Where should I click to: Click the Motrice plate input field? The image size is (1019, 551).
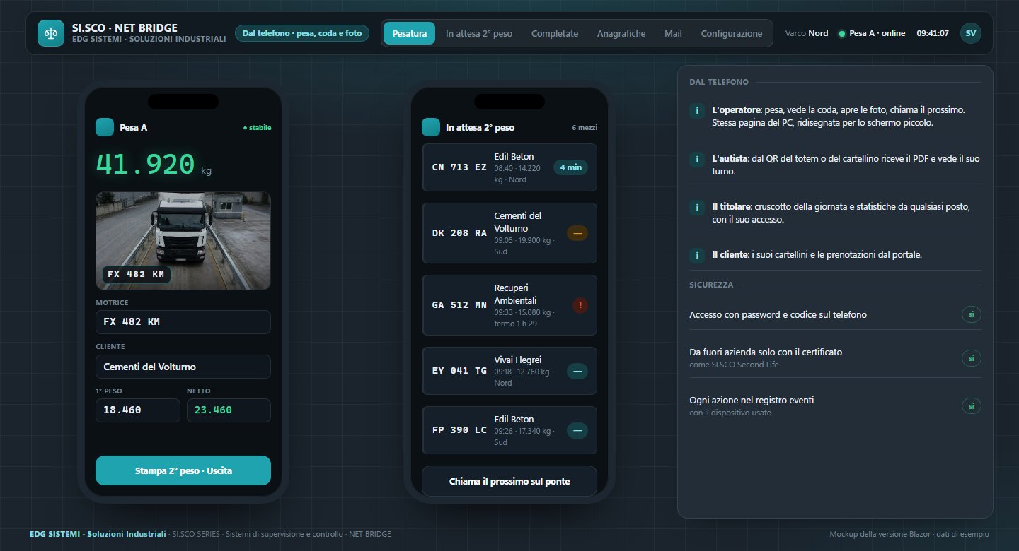coord(183,321)
